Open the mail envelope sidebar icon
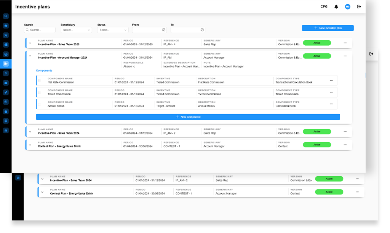This screenshot has height=233, width=390. tap(6, 83)
